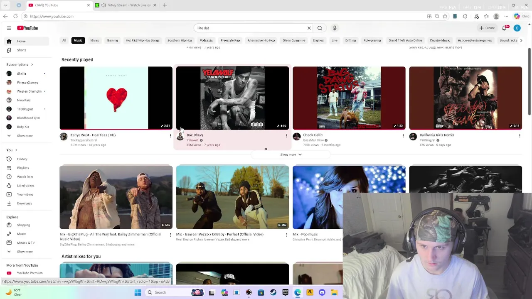Open Windows Start menu

coord(138,292)
